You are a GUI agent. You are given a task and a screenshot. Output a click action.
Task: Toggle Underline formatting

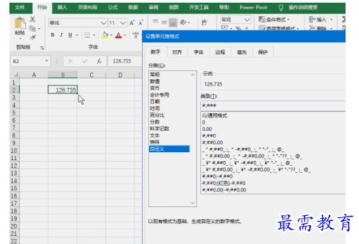pyautogui.click(x=70, y=35)
